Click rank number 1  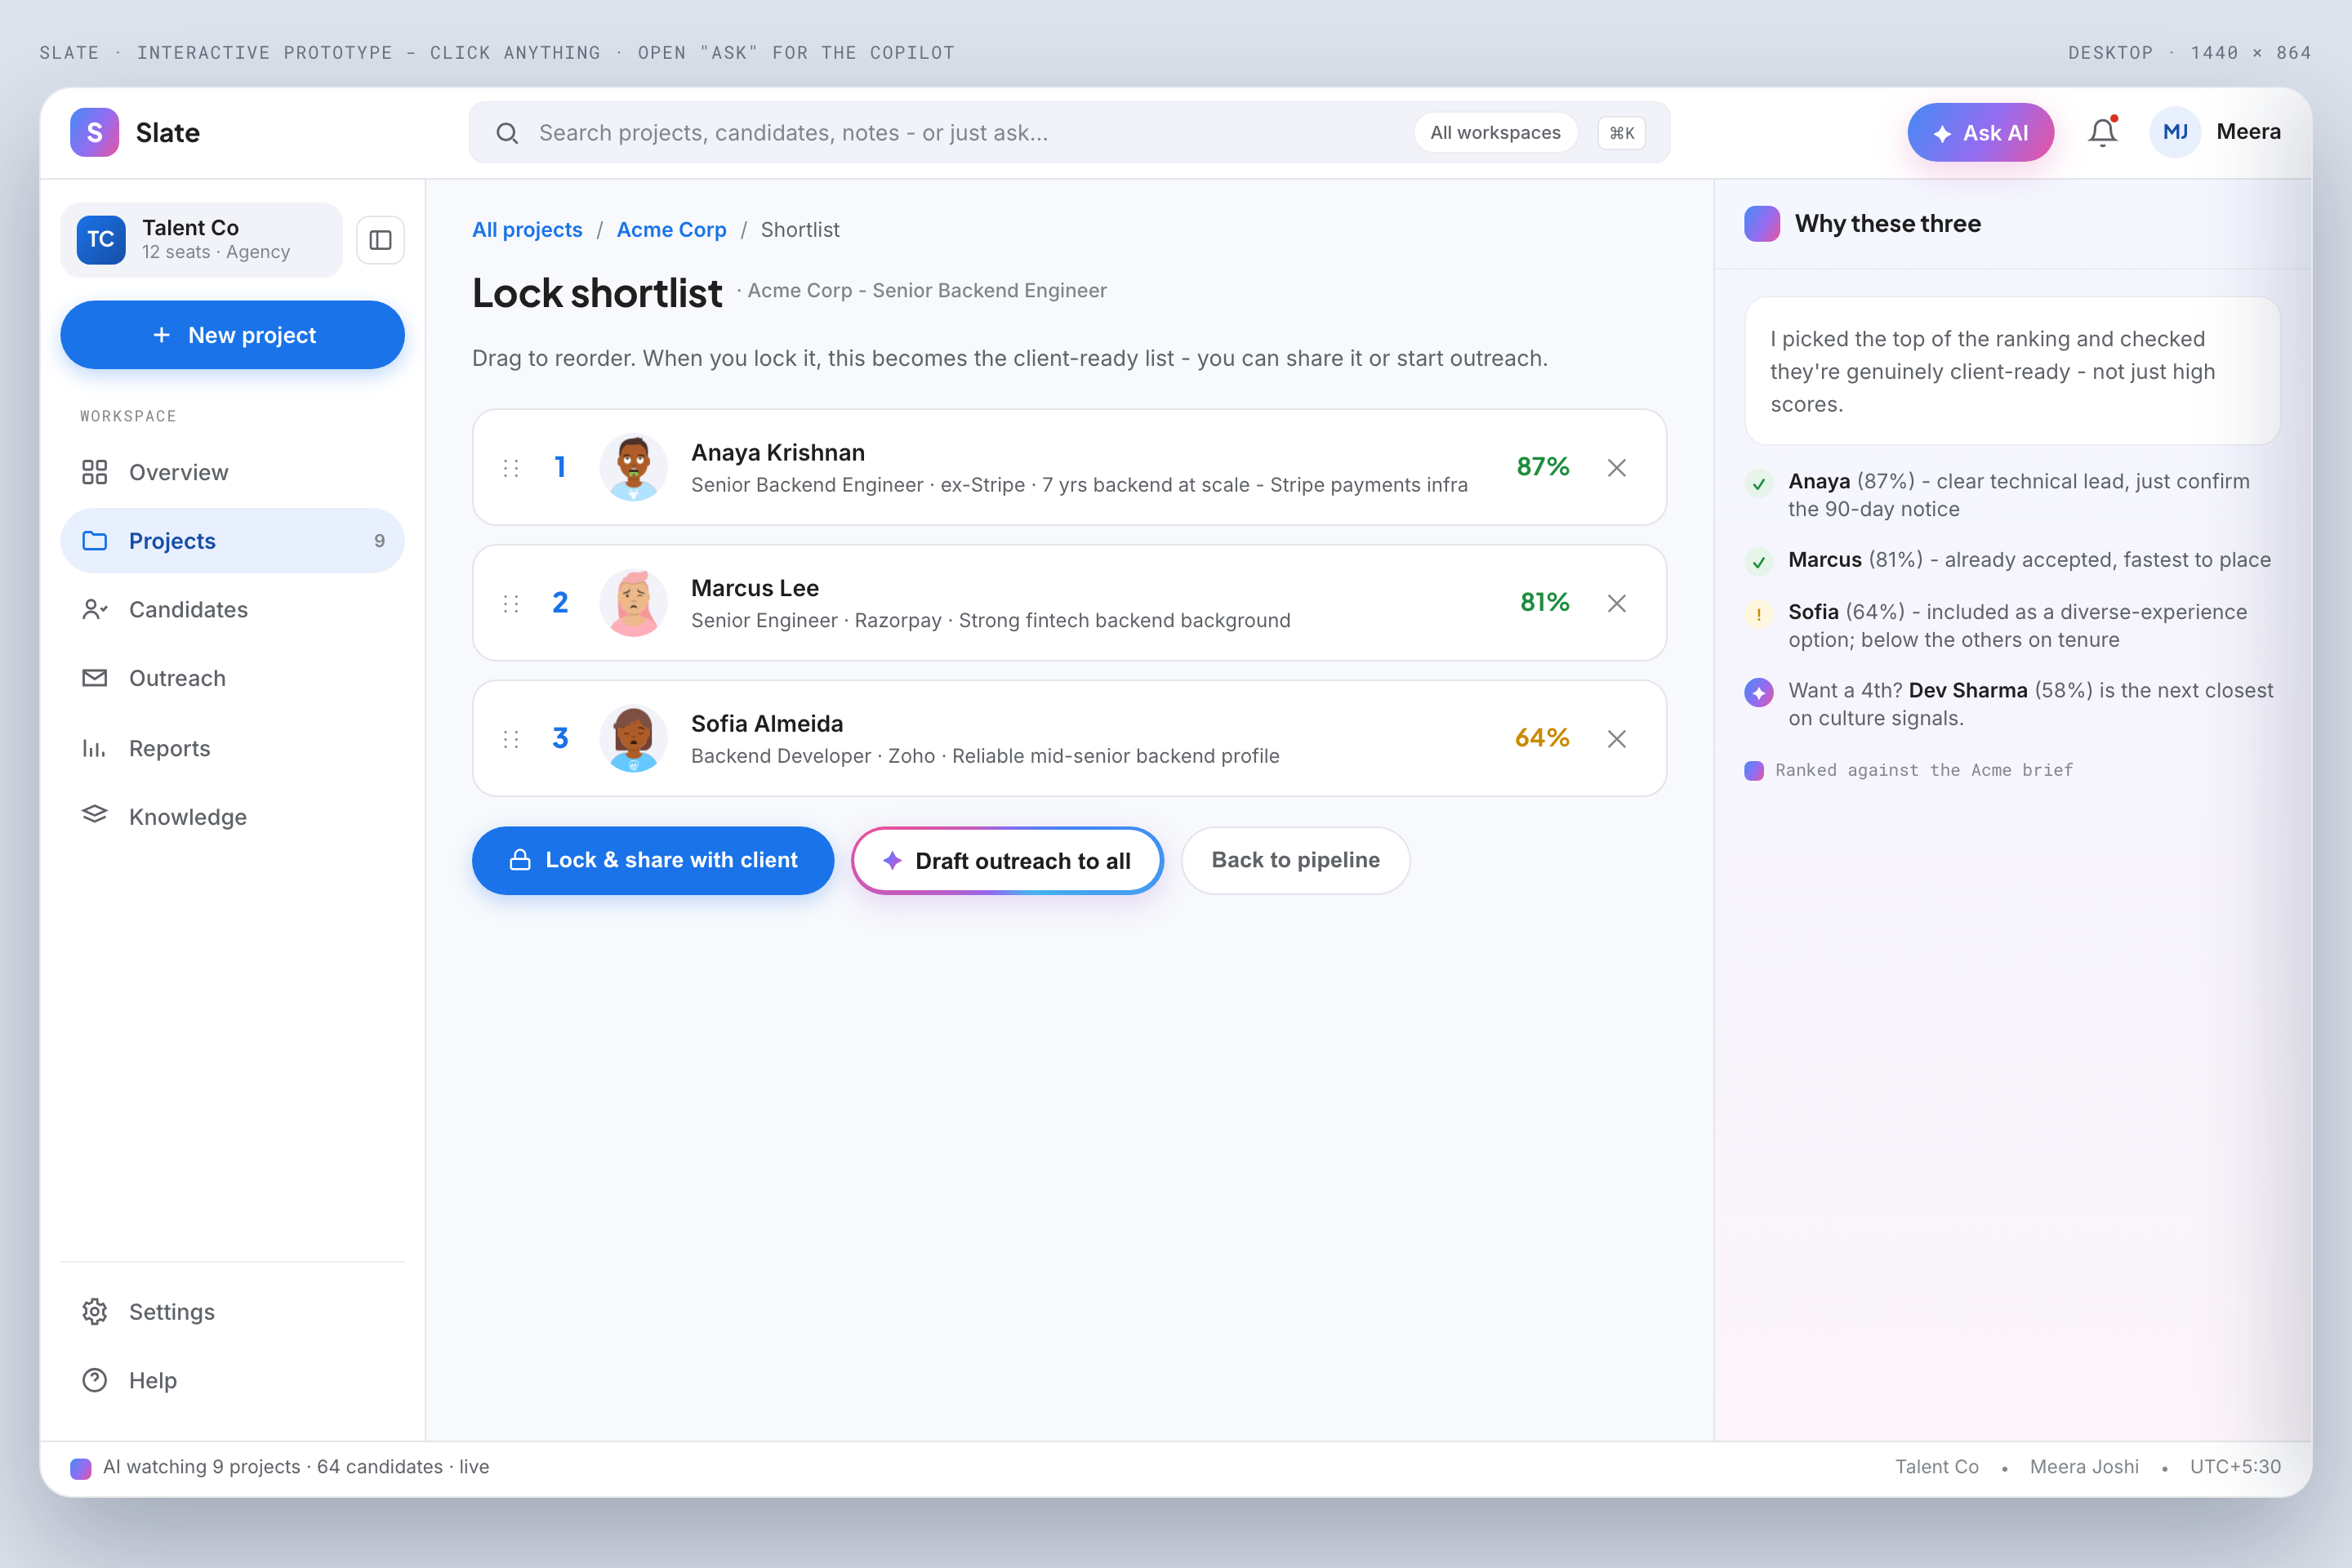(x=560, y=467)
